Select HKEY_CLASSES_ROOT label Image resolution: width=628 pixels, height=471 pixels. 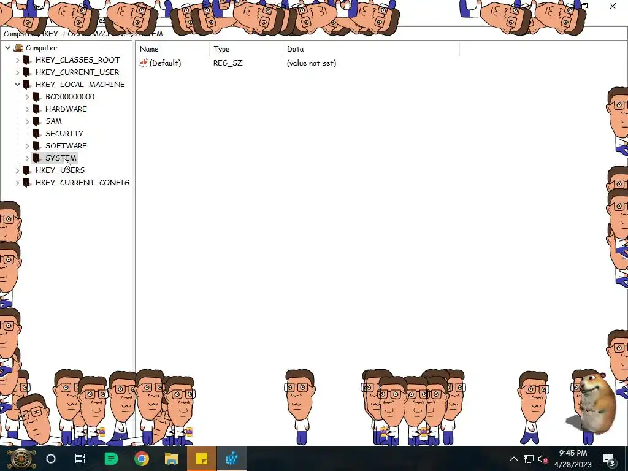pos(78,60)
